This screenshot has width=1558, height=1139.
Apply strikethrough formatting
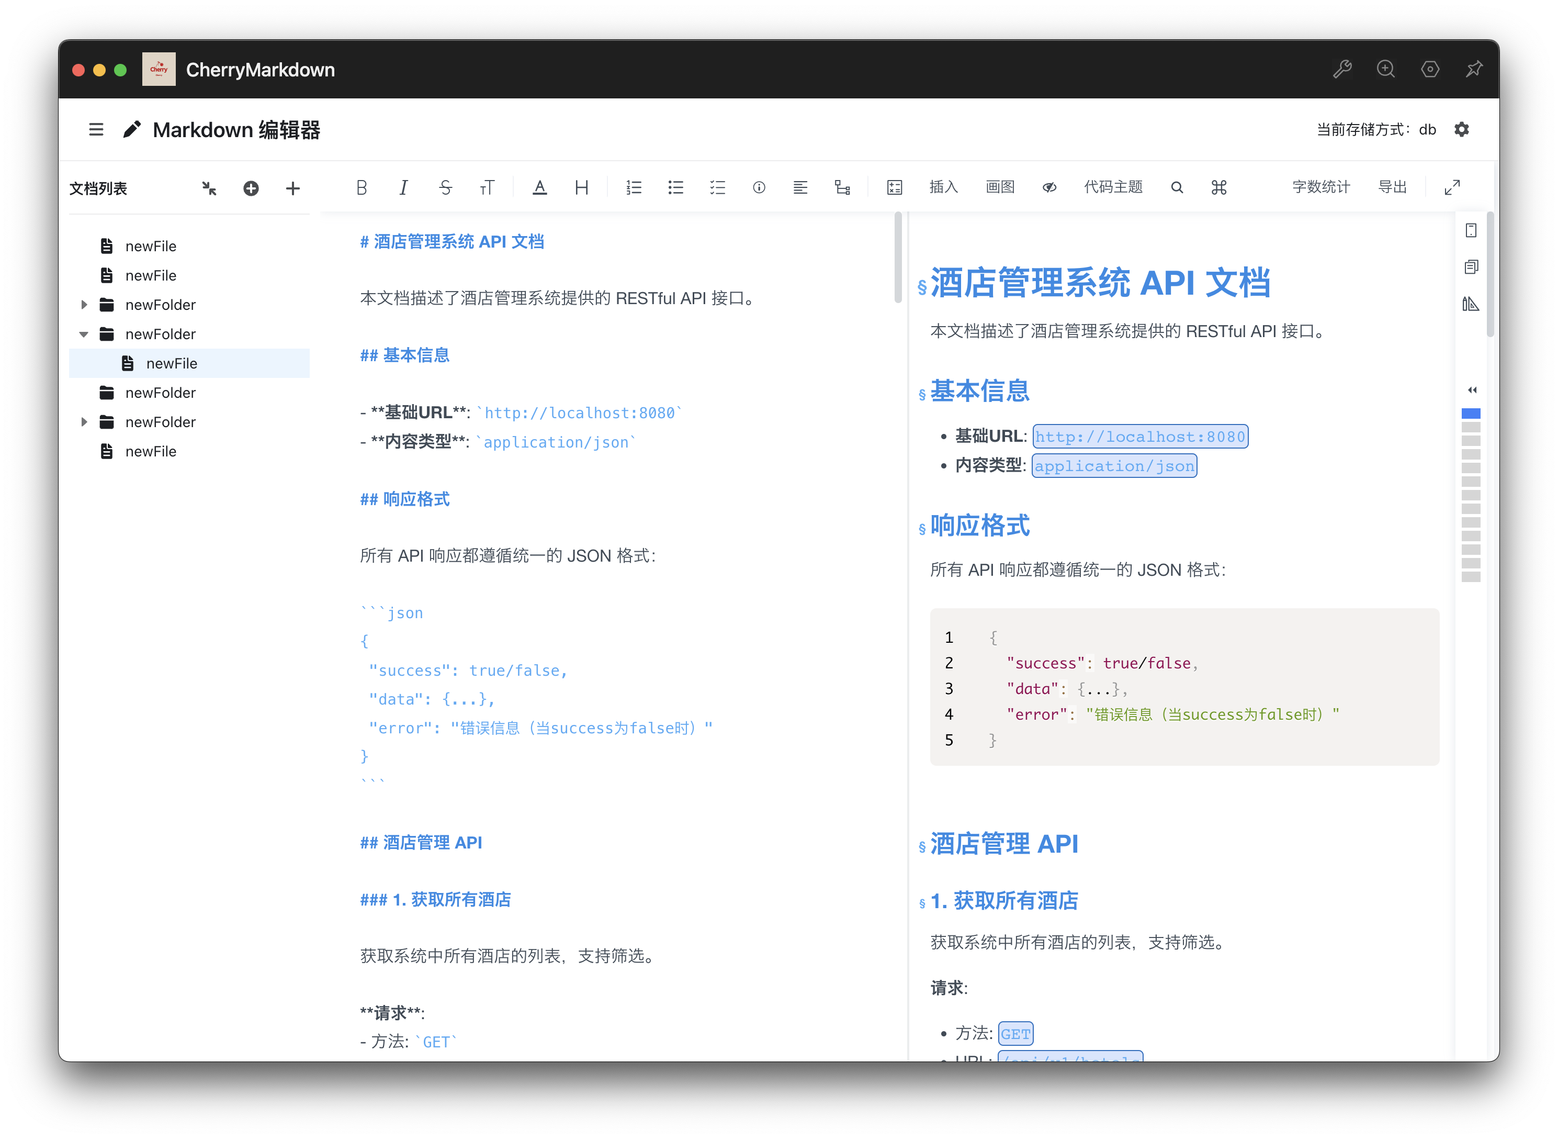click(445, 187)
